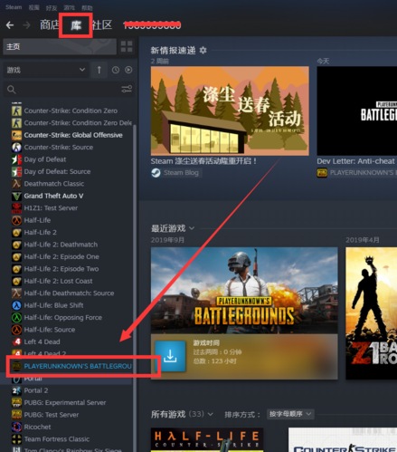Click in the library search field
Screen dimensions: 397x452
point(68,90)
